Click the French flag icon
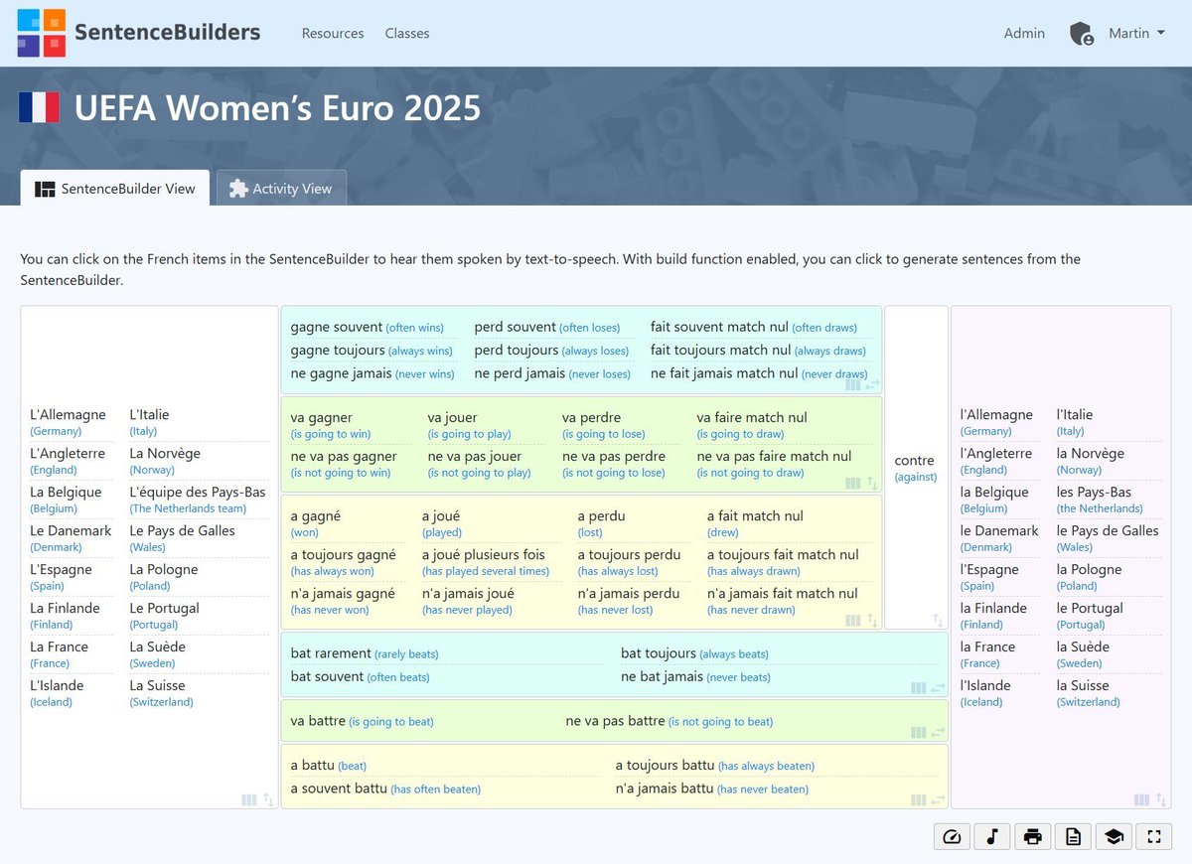Image resolution: width=1192 pixels, height=864 pixels. (x=40, y=107)
